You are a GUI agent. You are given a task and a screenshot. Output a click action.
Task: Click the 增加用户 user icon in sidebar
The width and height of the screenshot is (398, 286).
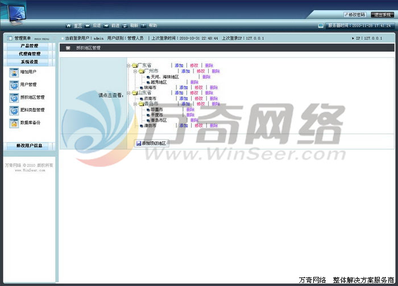click(x=14, y=73)
